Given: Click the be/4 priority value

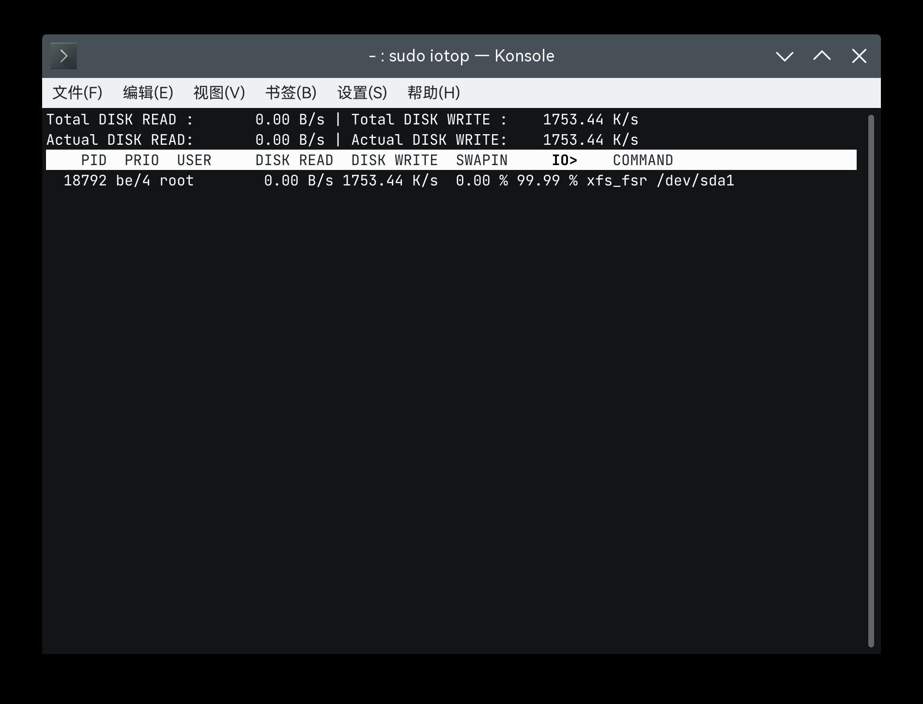Looking at the screenshot, I should 133,181.
